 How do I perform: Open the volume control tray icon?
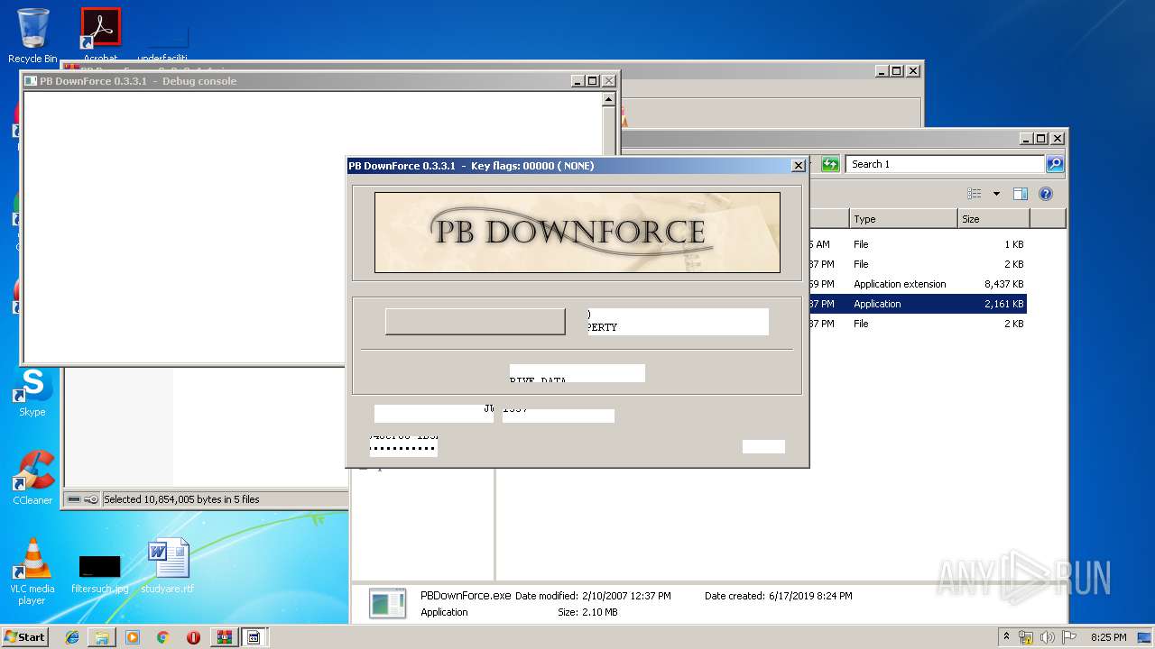1047,637
